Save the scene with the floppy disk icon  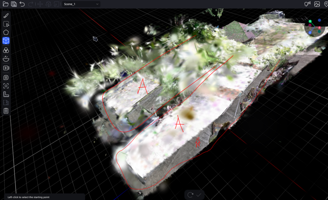tap(14, 4)
